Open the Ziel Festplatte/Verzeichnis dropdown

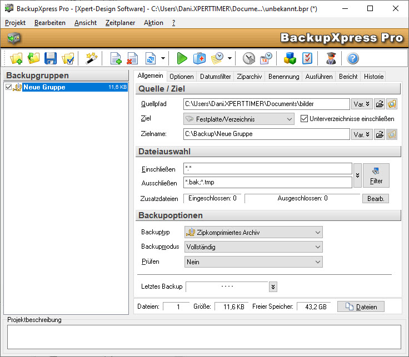coord(238,119)
